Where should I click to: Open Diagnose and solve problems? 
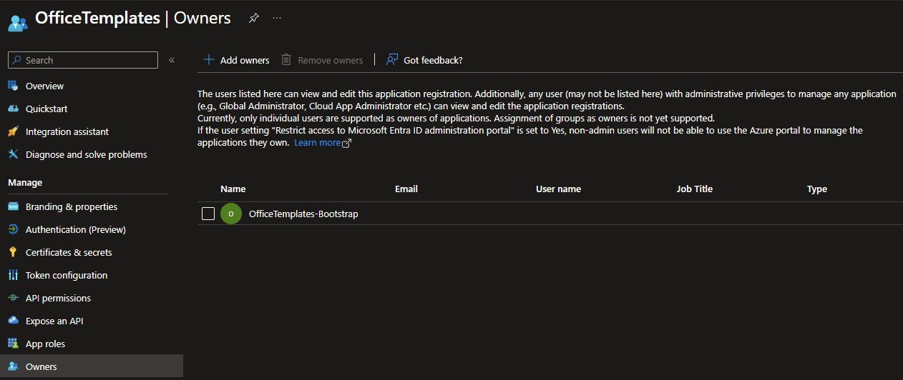click(x=86, y=154)
